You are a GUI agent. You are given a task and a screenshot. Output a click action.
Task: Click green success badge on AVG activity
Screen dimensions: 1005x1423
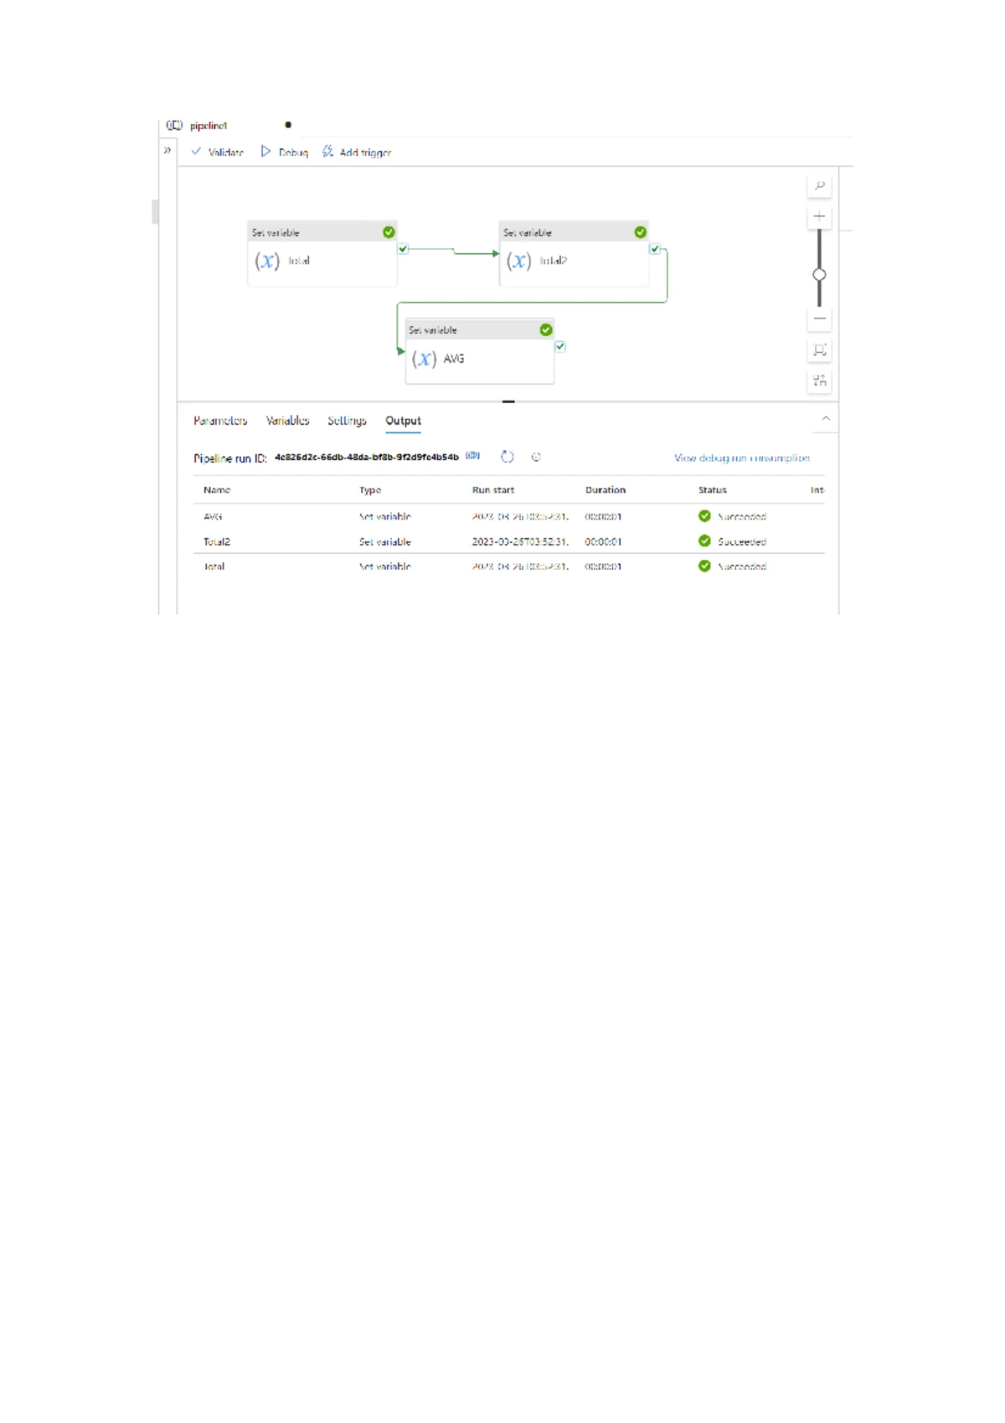(546, 330)
